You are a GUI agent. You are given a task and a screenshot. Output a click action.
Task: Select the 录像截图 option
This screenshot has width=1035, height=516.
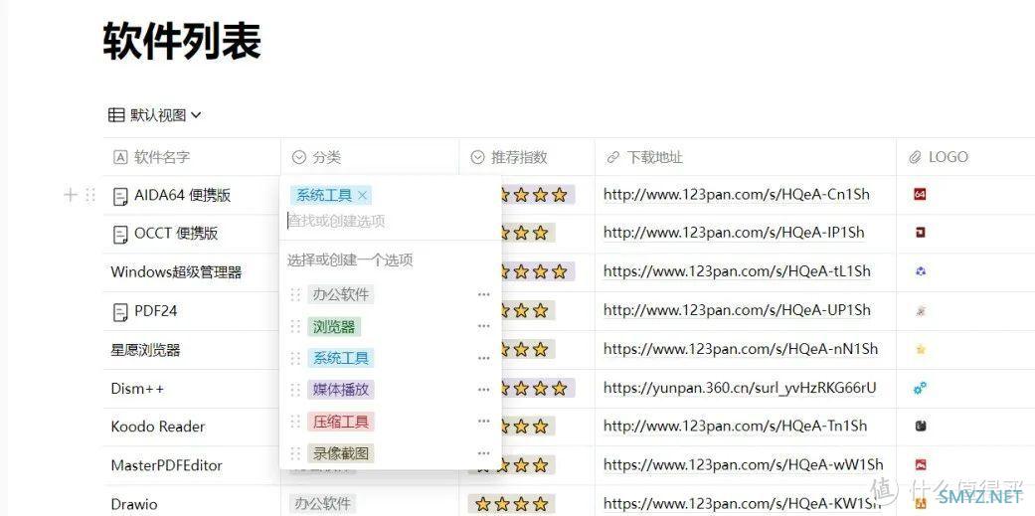[341, 453]
